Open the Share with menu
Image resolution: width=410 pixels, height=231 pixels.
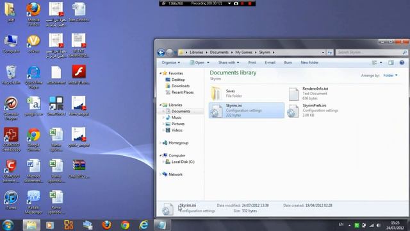click(x=229, y=63)
